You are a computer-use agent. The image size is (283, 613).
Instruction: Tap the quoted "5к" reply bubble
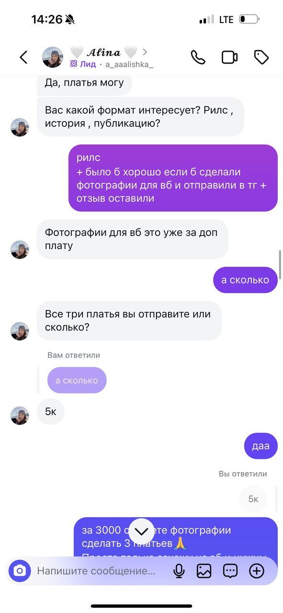253,499
